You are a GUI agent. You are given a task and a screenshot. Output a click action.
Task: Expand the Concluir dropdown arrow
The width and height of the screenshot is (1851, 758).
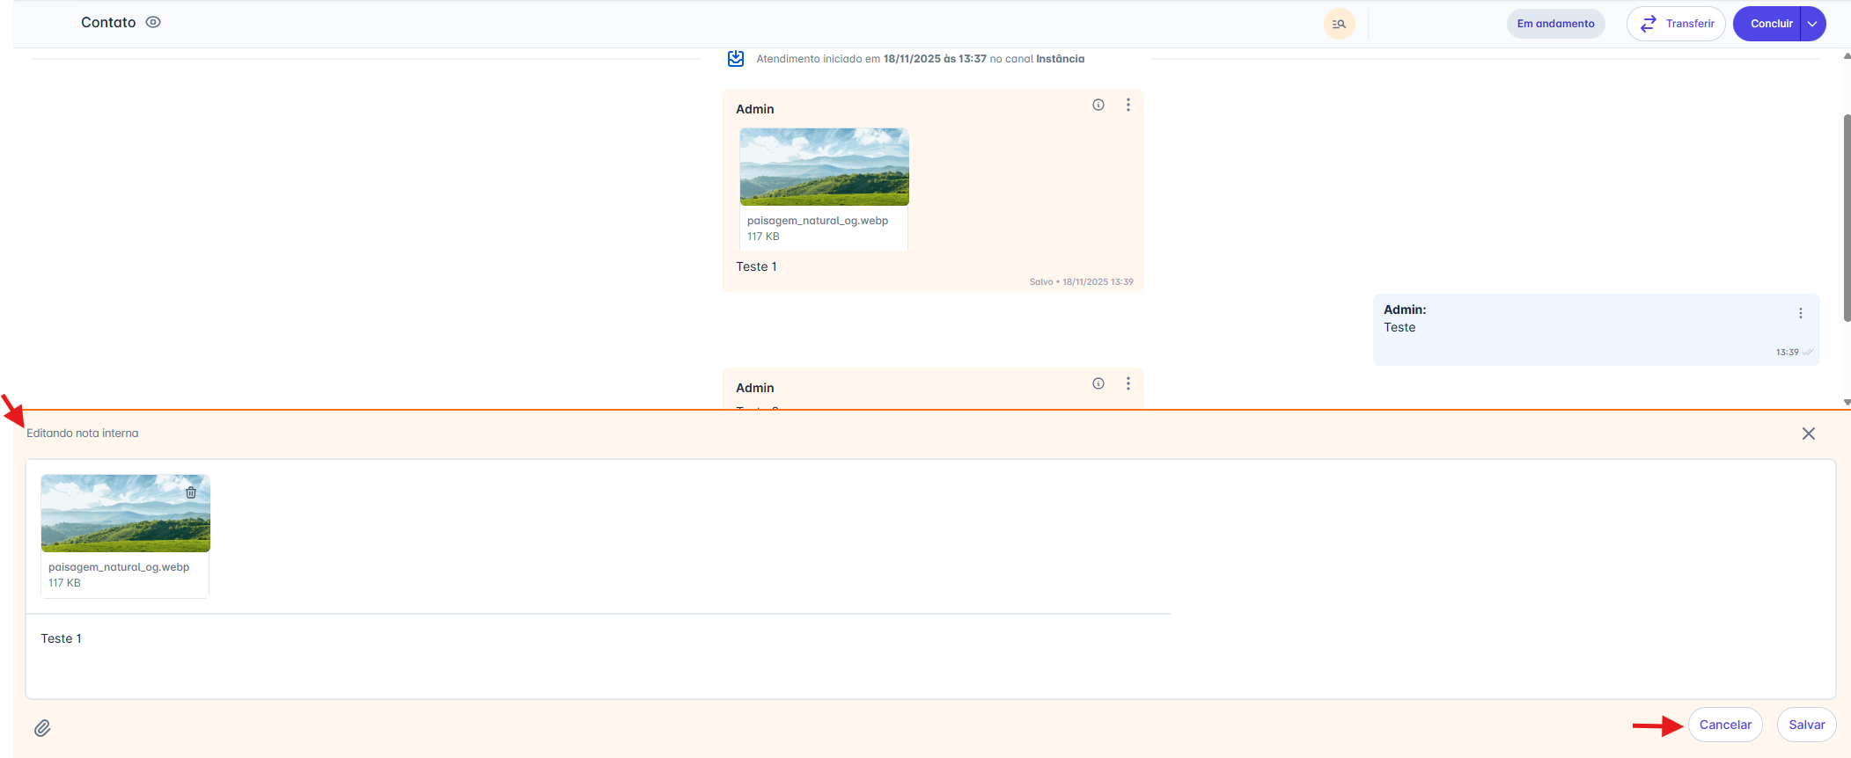click(1812, 24)
